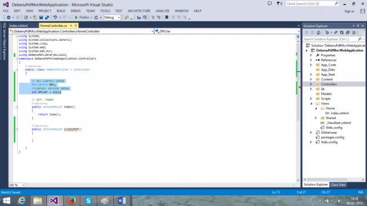Open the TOOLS menu
Viewport: 367px width, 206px height.
105,11
